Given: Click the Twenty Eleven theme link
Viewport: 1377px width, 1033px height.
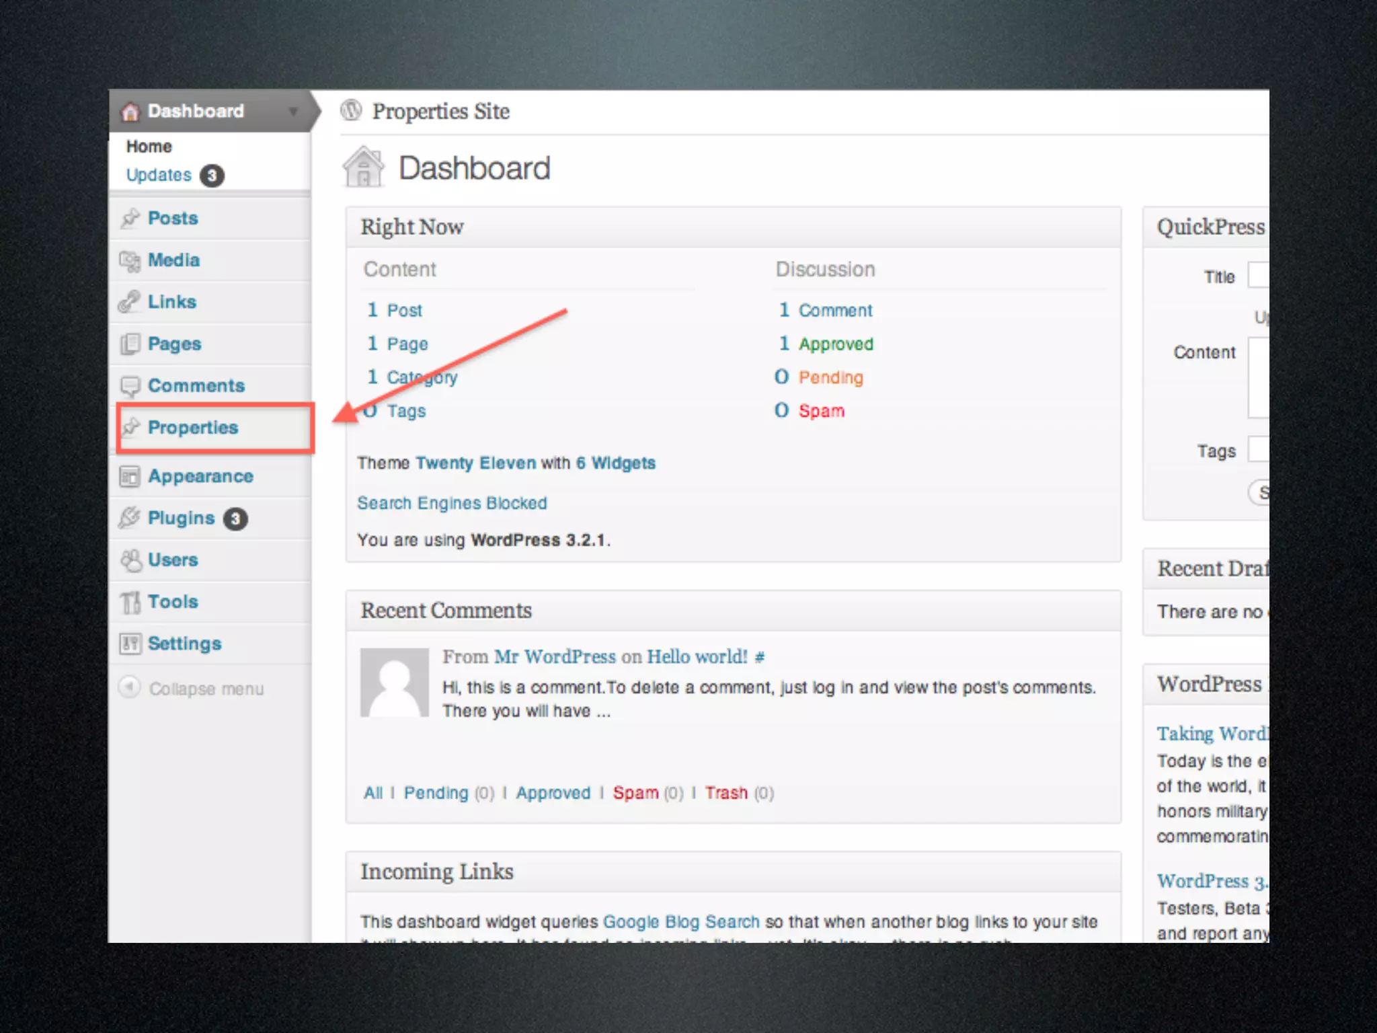Looking at the screenshot, I should pyautogui.click(x=475, y=463).
